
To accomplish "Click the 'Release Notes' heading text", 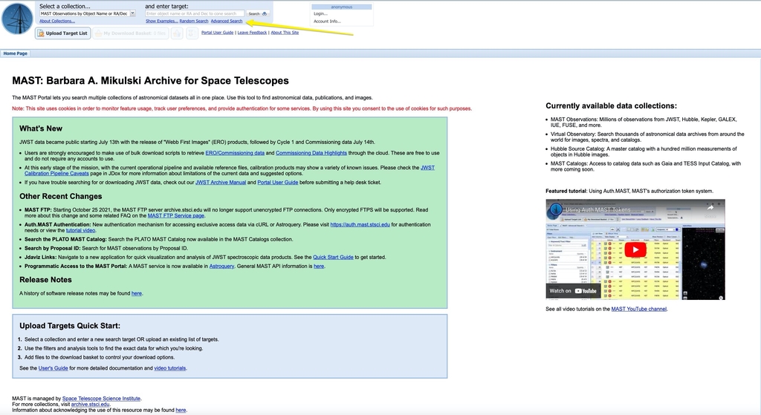I will pos(45,280).
